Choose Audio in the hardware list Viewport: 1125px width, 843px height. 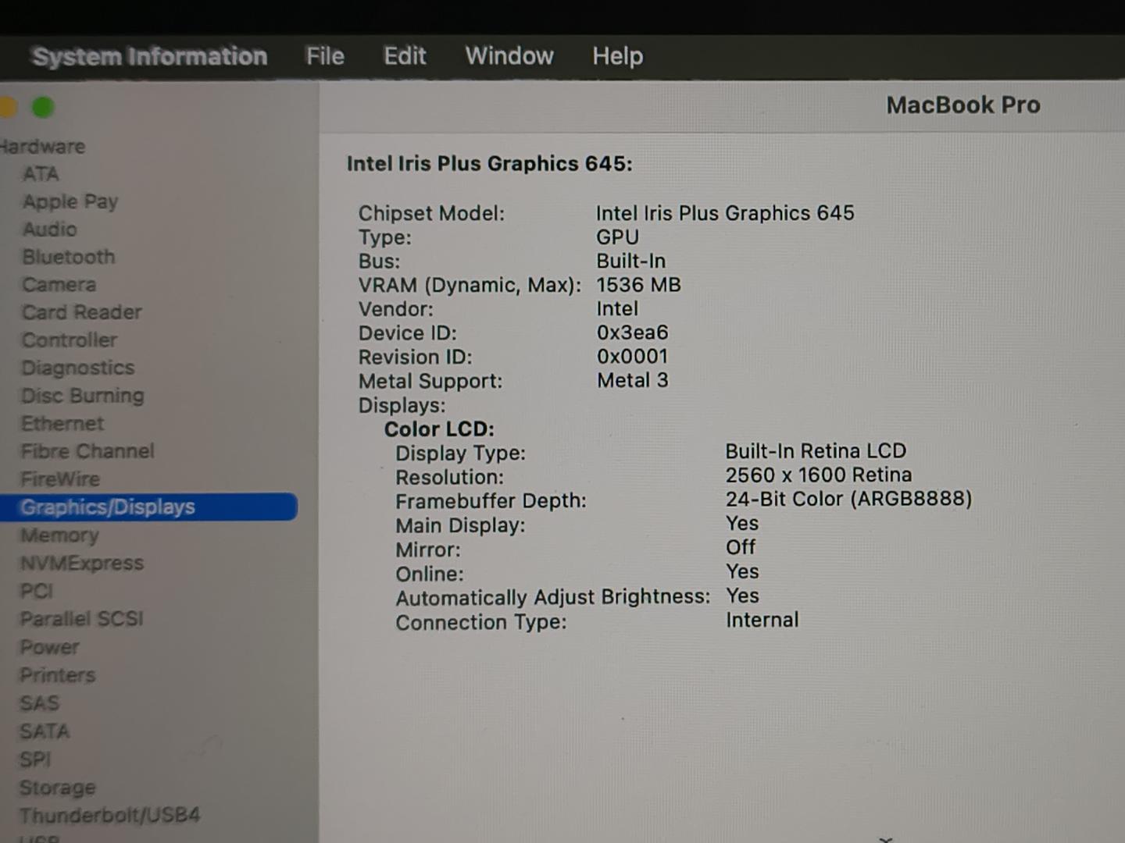[x=50, y=229]
